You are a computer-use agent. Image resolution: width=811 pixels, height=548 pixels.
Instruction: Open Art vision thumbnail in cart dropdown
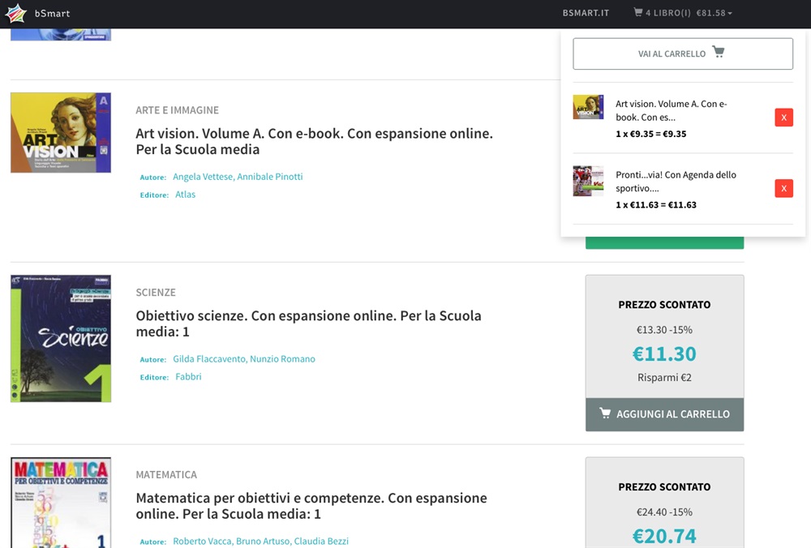click(x=588, y=107)
